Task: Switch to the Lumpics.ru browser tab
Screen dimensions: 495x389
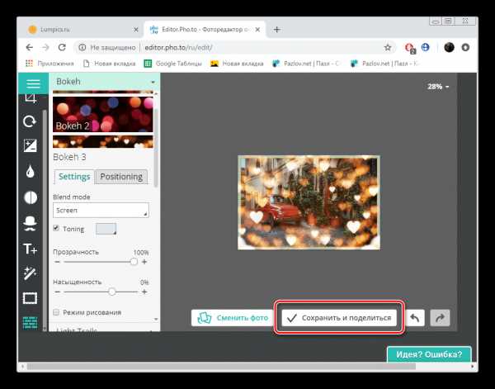Action: pos(81,30)
